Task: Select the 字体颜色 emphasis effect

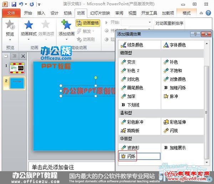Action: [x=182, y=45]
